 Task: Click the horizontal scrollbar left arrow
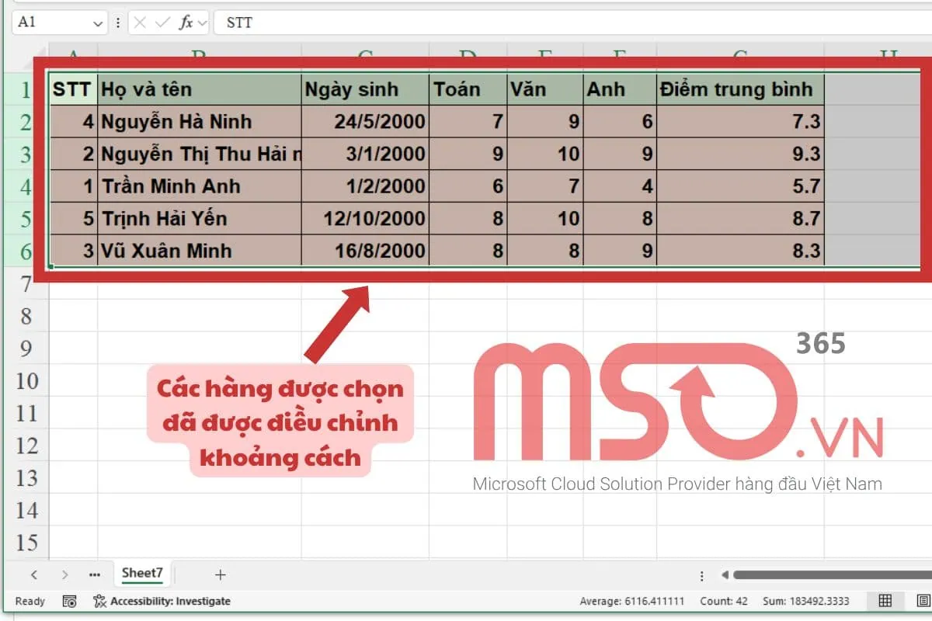(725, 575)
